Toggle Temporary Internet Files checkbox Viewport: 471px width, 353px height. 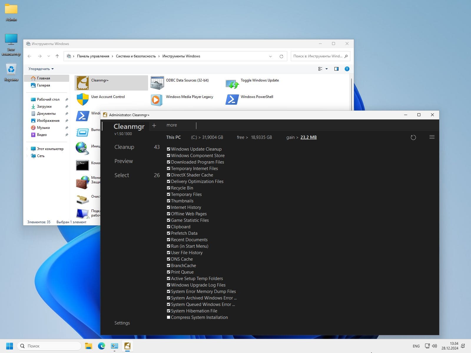click(168, 169)
